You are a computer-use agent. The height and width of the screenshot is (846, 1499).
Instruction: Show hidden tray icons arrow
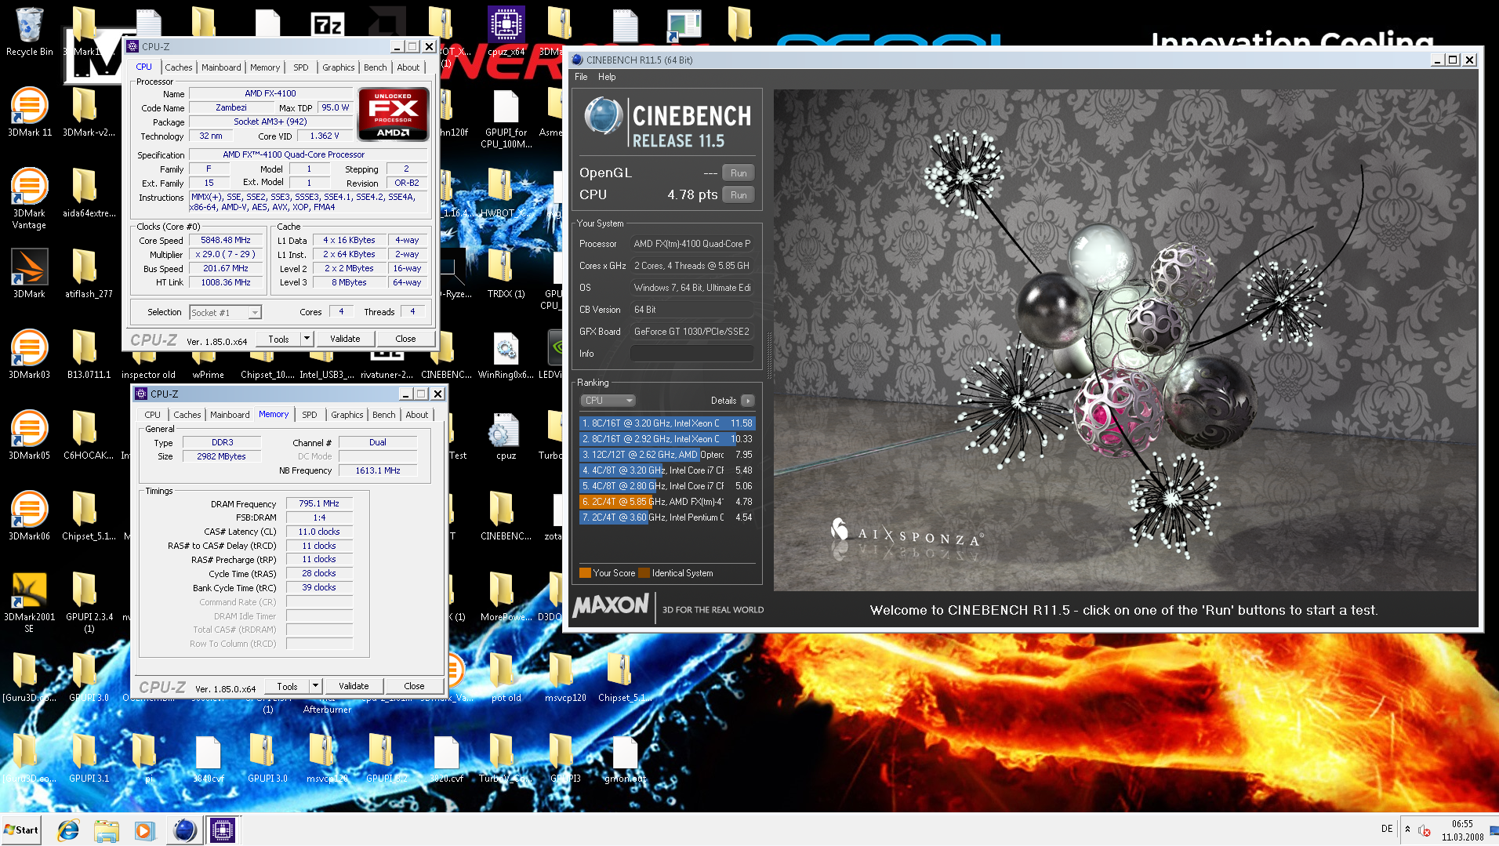(1407, 830)
